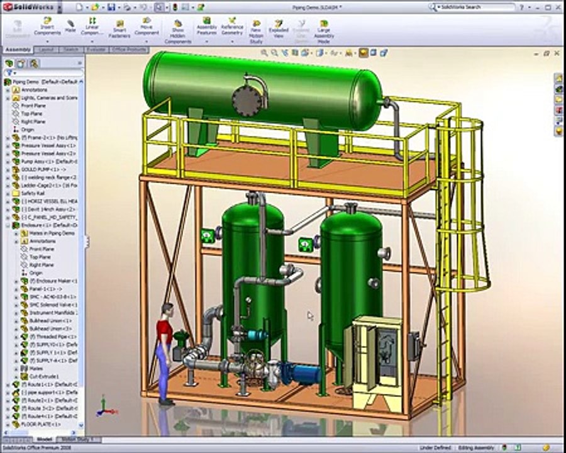Open Reference Geometry dropdown arrow
The width and height of the screenshot is (566, 453).
click(x=232, y=41)
